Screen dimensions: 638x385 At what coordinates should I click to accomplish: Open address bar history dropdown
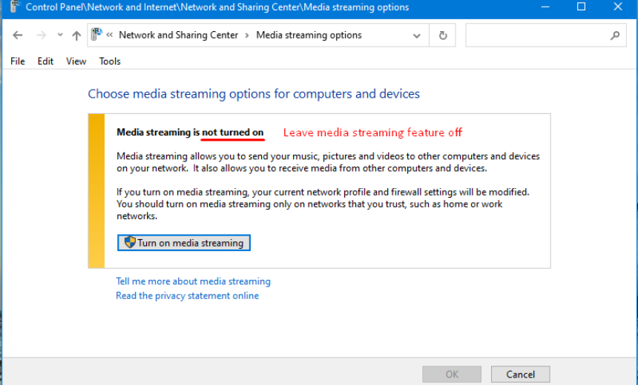[417, 36]
